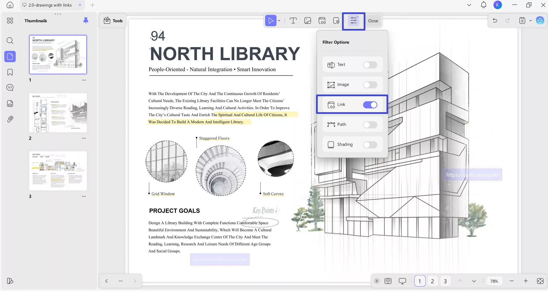This screenshot has width=548, height=291.
Task: Click the undo arrow icon
Action: click(495, 21)
